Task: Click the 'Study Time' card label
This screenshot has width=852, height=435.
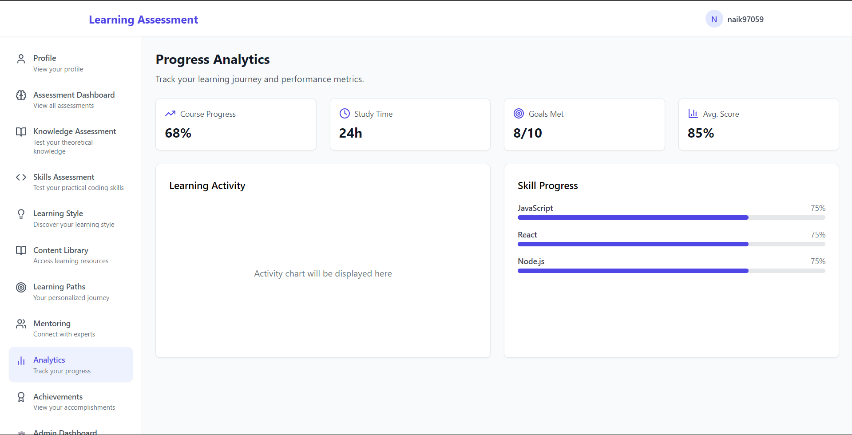Action: [x=373, y=114]
